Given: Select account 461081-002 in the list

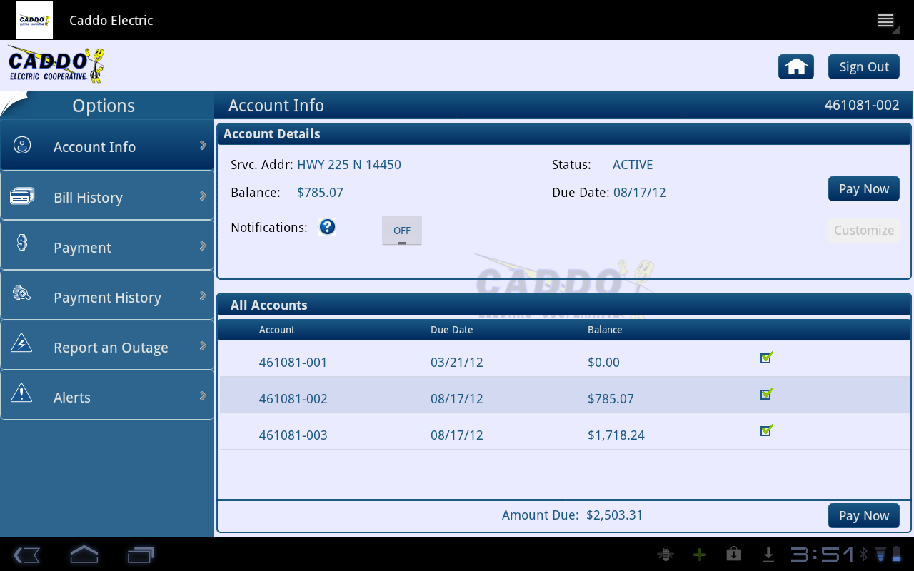Looking at the screenshot, I should 564,395.
